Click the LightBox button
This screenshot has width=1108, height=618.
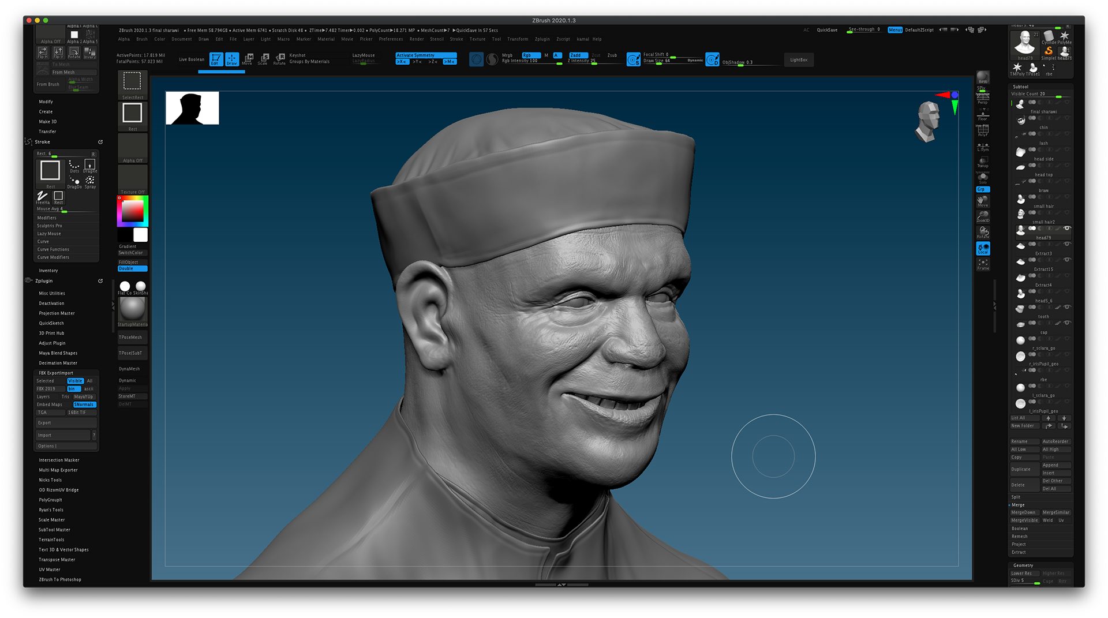tap(799, 60)
